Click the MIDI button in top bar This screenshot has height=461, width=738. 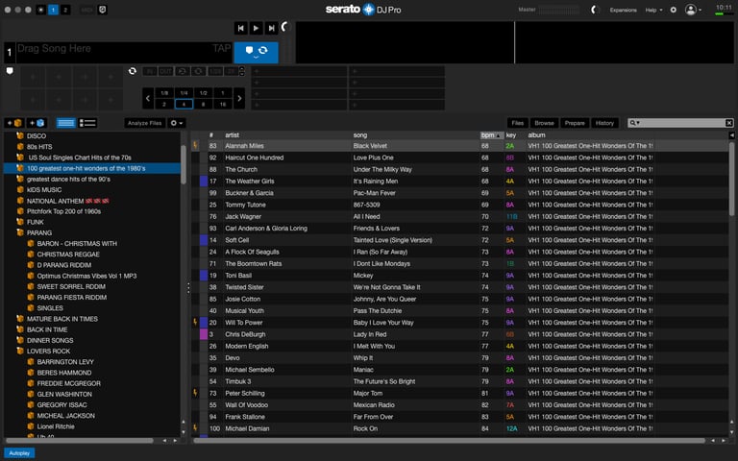86,10
